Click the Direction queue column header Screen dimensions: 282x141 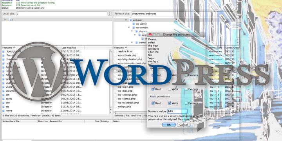[43, 121]
